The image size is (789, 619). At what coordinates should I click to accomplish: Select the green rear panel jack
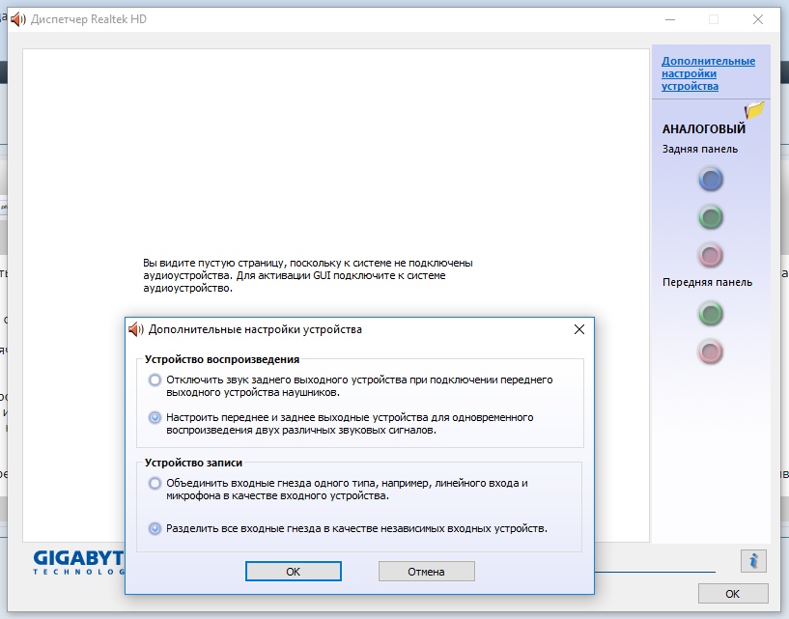coord(711,217)
